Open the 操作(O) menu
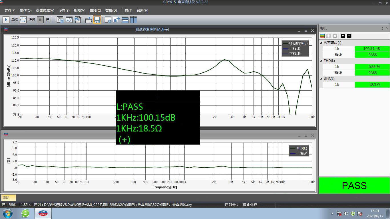This screenshot has width=390, height=219. [26, 11]
